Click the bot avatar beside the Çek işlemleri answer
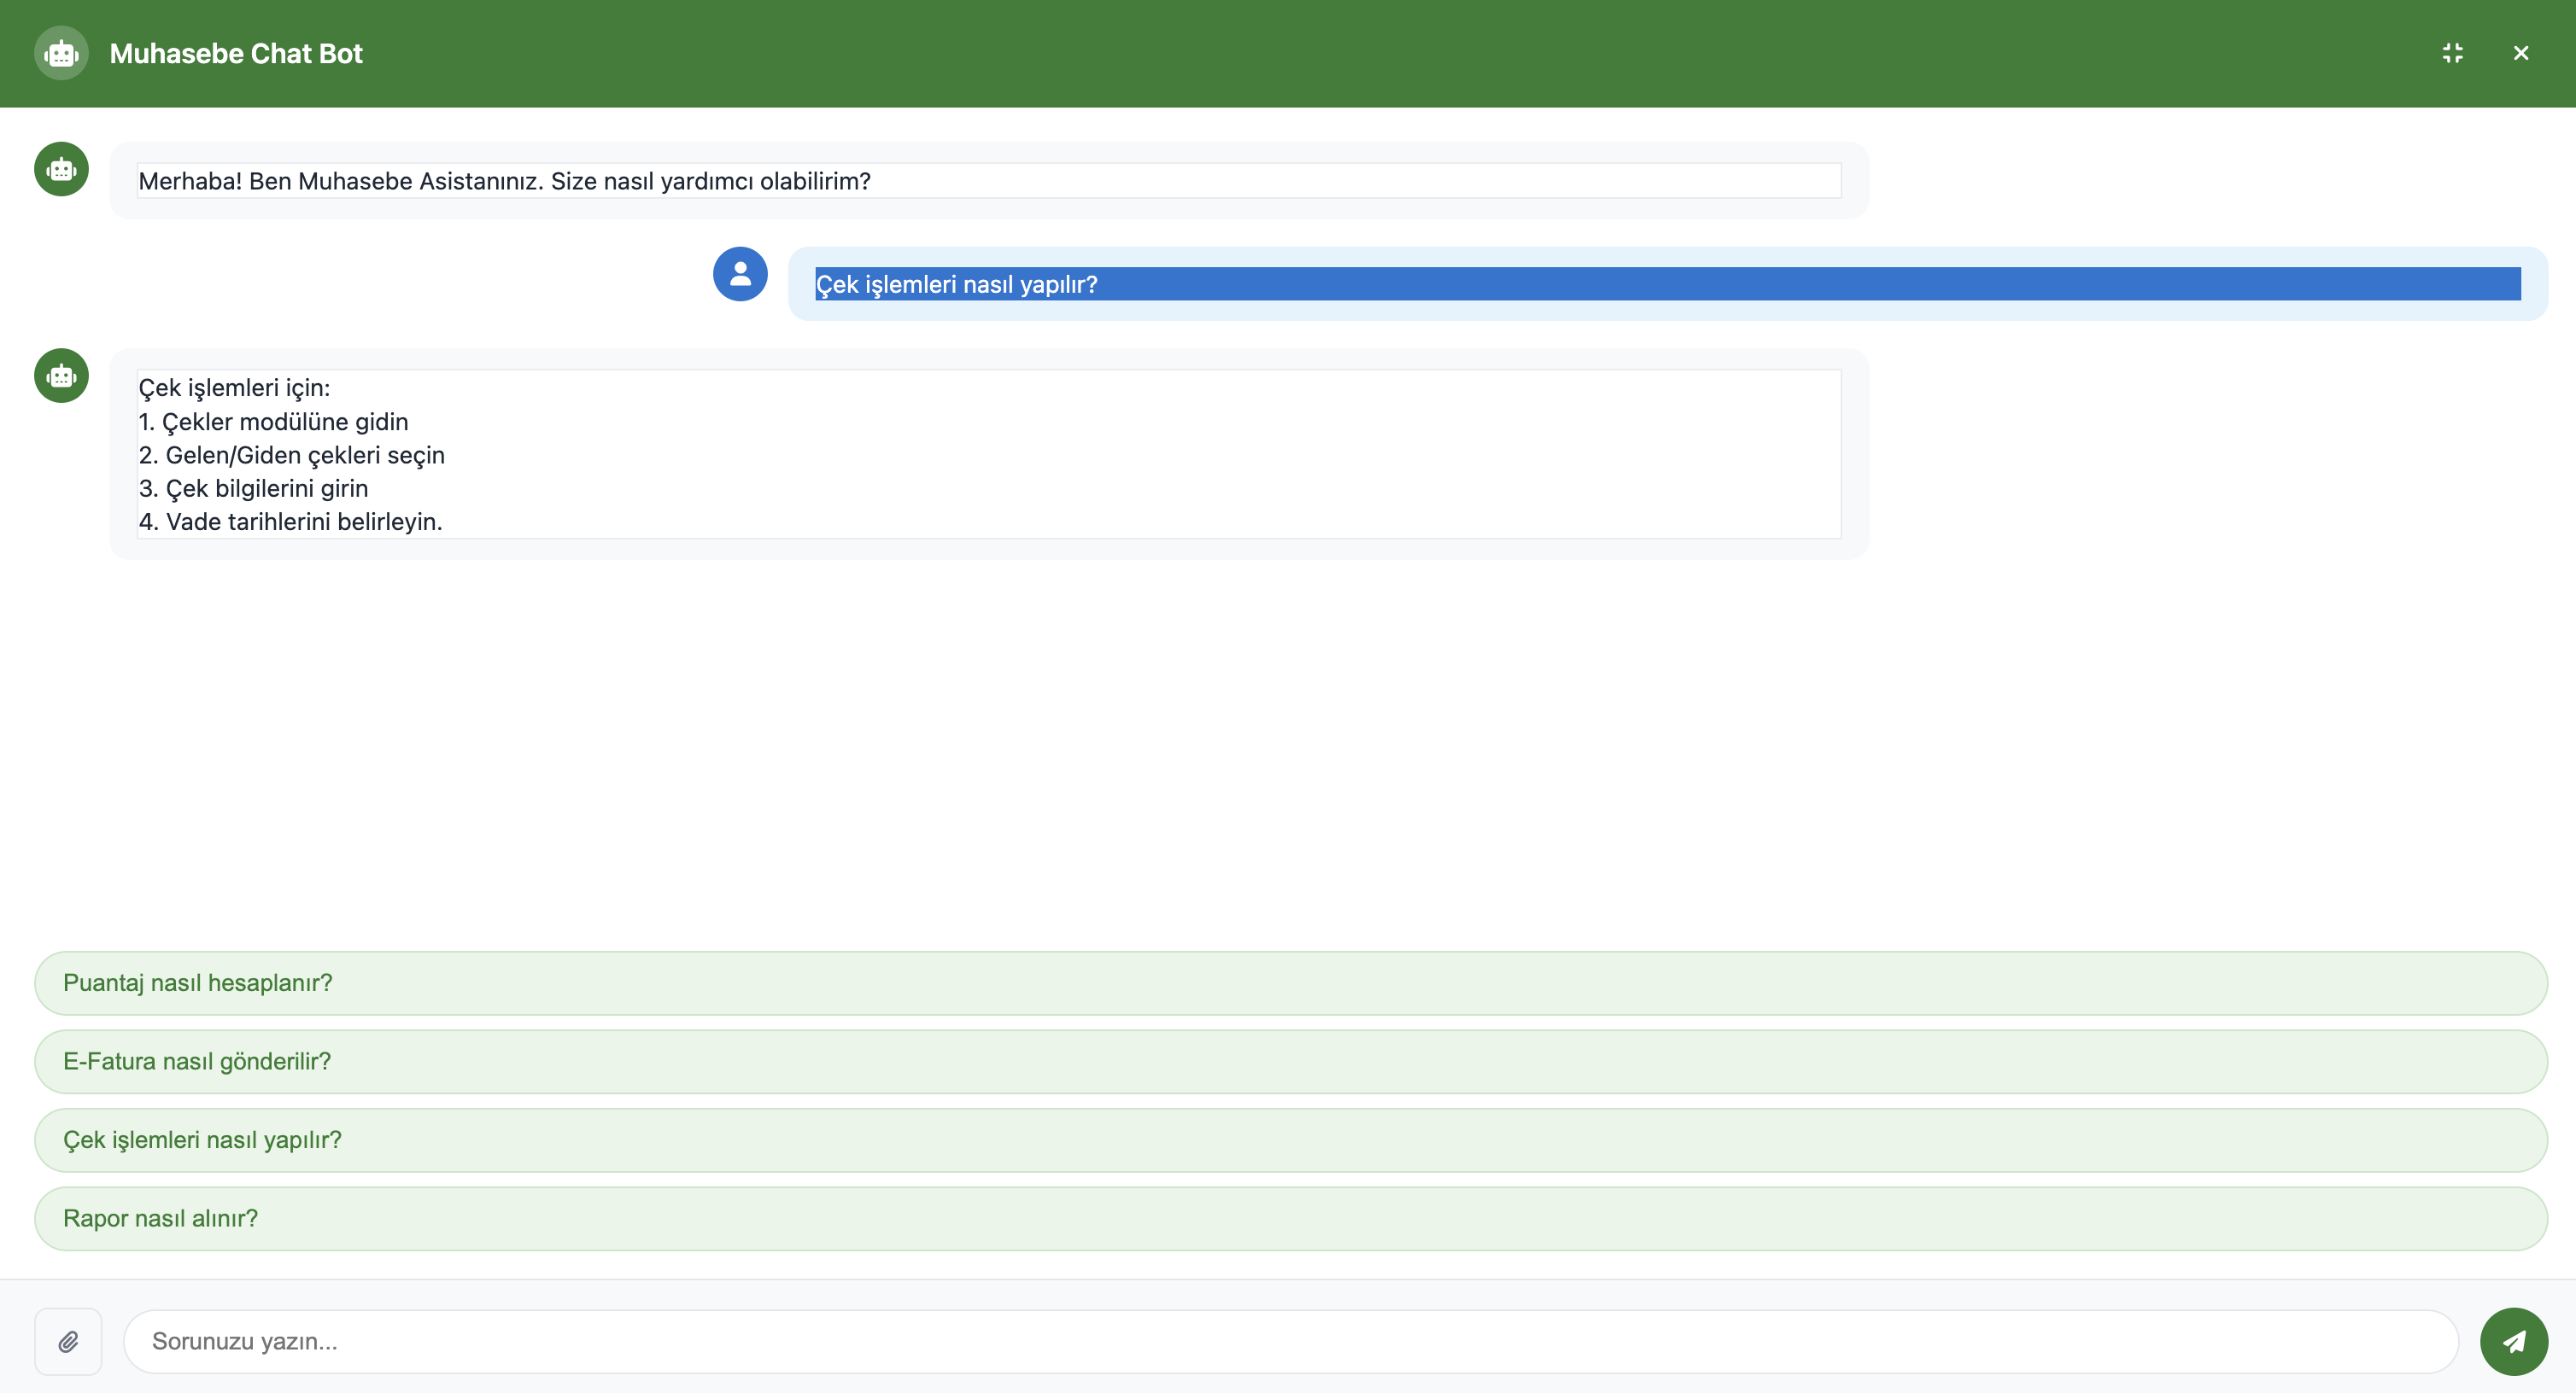The width and height of the screenshot is (2576, 1393). click(x=61, y=376)
